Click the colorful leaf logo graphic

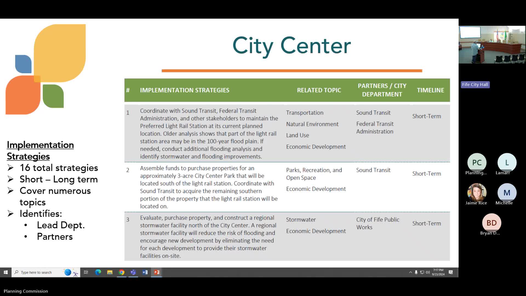46,69
